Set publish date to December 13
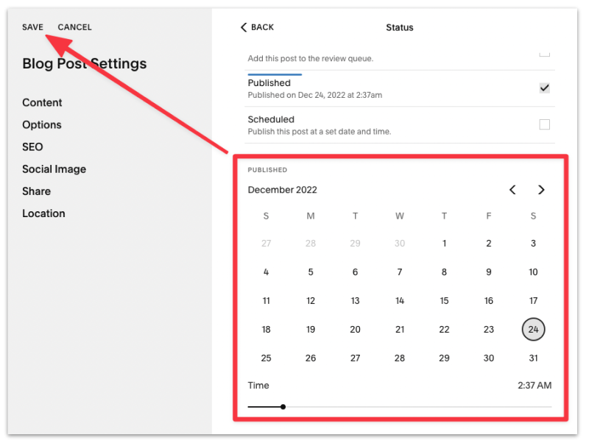The image size is (589, 446). pyautogui.click(x=356, y=301)
